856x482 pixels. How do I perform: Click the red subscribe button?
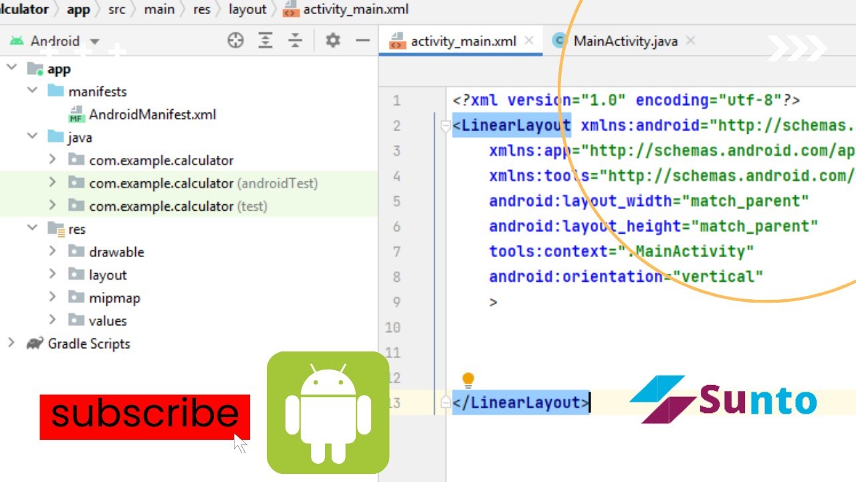coord(144,417)
